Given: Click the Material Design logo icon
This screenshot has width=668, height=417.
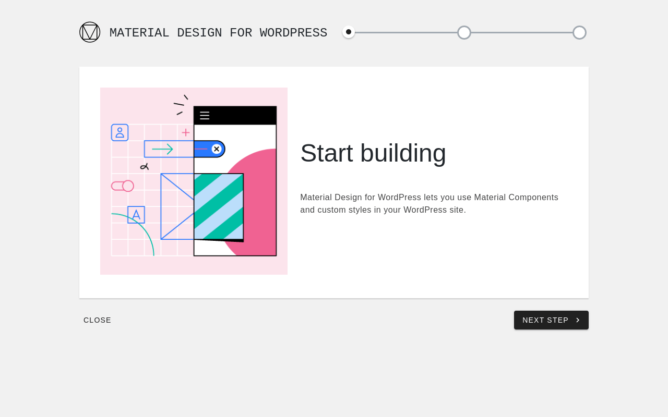Looking at the screenshot, I should (x=90, y=32).
